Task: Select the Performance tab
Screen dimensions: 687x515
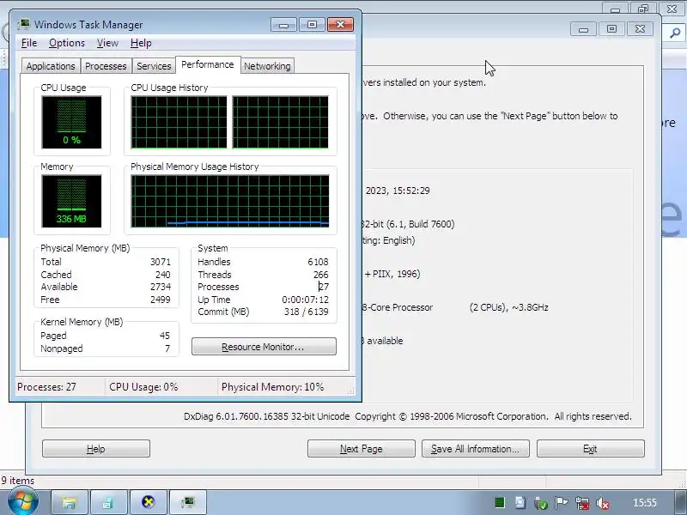Action: point(208,65)
